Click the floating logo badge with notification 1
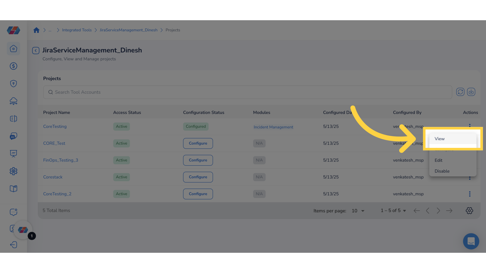 (x=23, y=230)
